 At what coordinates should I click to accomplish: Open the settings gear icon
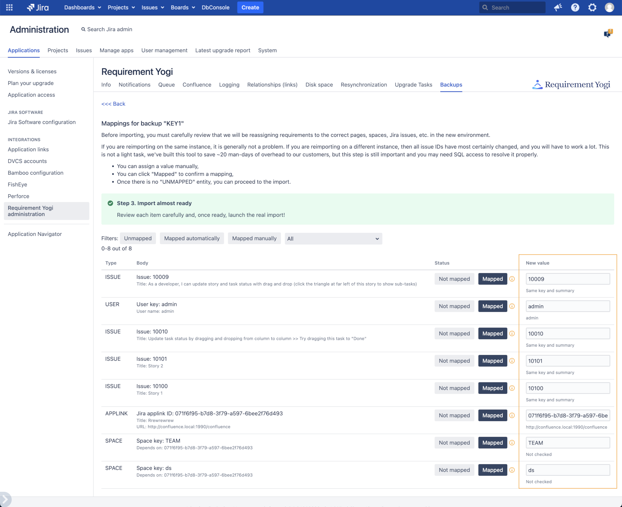[592, 7]
